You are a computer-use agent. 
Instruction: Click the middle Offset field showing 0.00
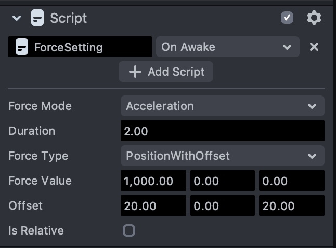222,205
